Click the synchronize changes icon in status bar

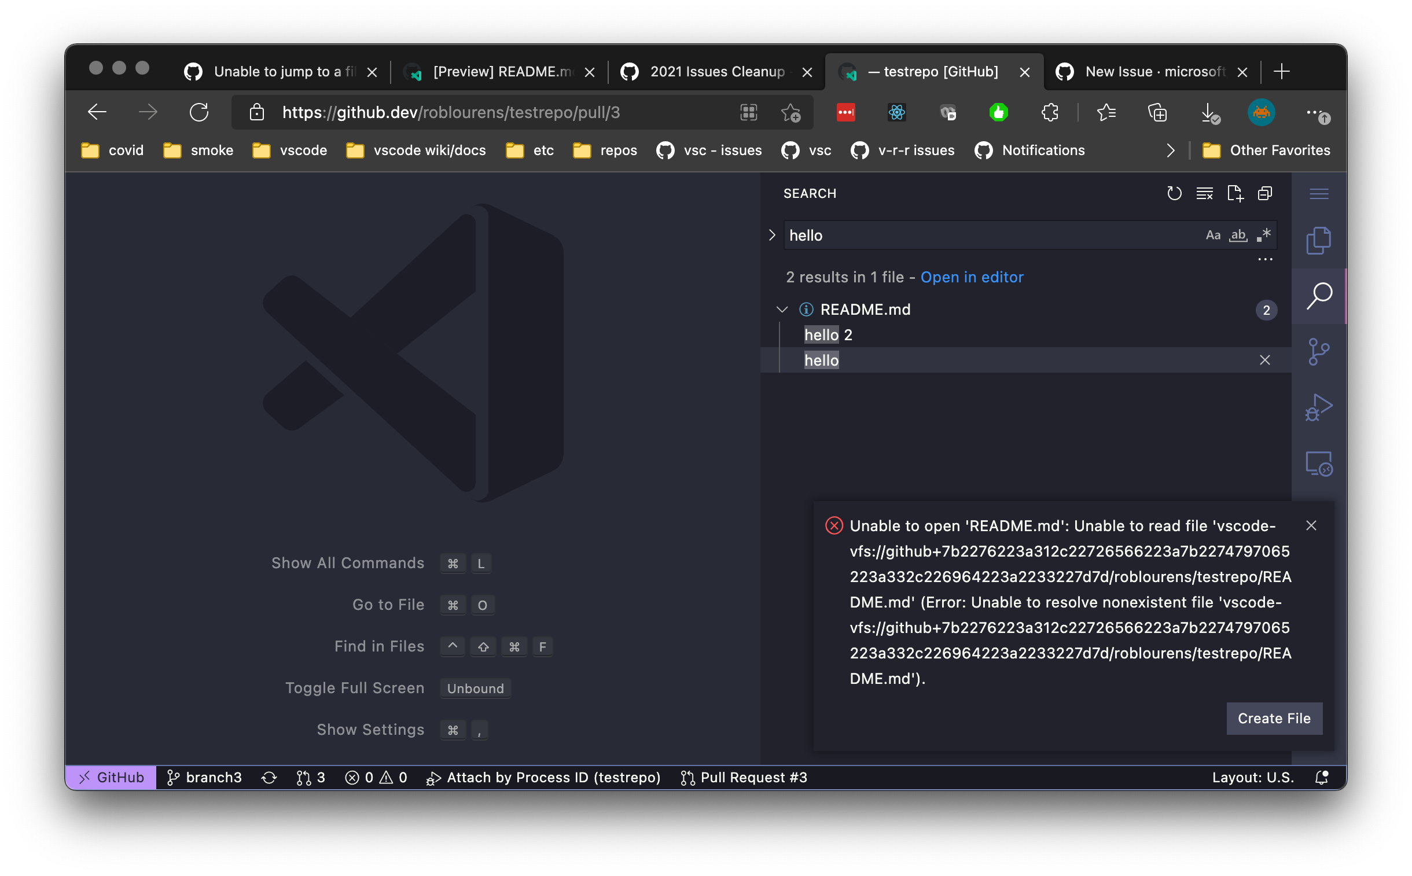click(269, 778)
